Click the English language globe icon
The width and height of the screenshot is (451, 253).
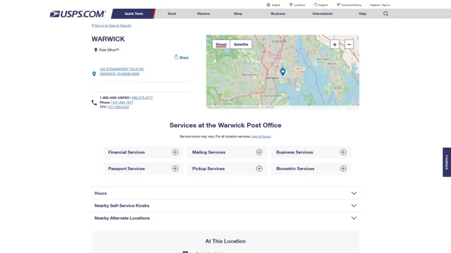(268, 5)
